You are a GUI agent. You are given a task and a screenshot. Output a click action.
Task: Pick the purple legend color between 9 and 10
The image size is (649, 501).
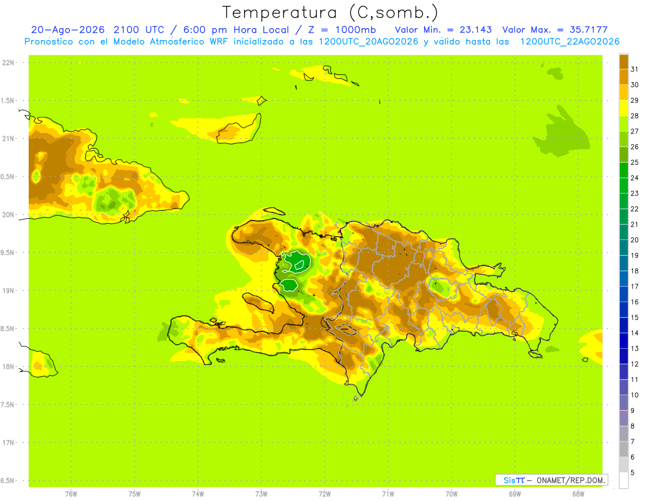click(x=624, y=403)
